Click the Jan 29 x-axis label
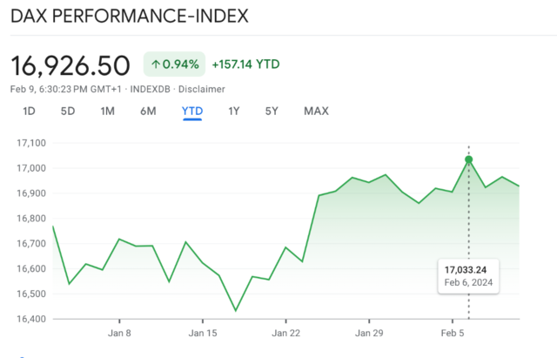The image size is (557, 358). tap(371, 333)
